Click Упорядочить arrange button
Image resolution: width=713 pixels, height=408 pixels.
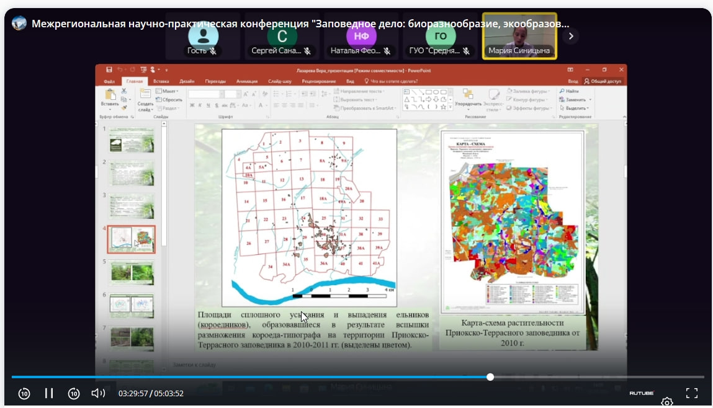click(468, 99)
